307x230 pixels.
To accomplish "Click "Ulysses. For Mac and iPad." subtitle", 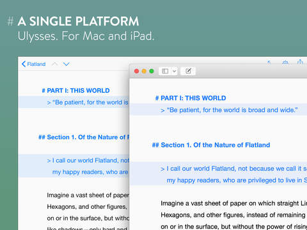I will 86,36.
